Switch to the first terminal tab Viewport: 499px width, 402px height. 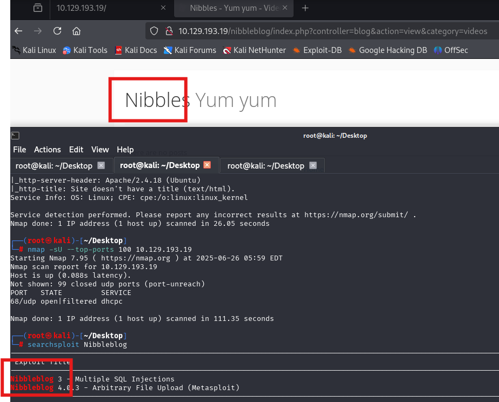[54, 166]
